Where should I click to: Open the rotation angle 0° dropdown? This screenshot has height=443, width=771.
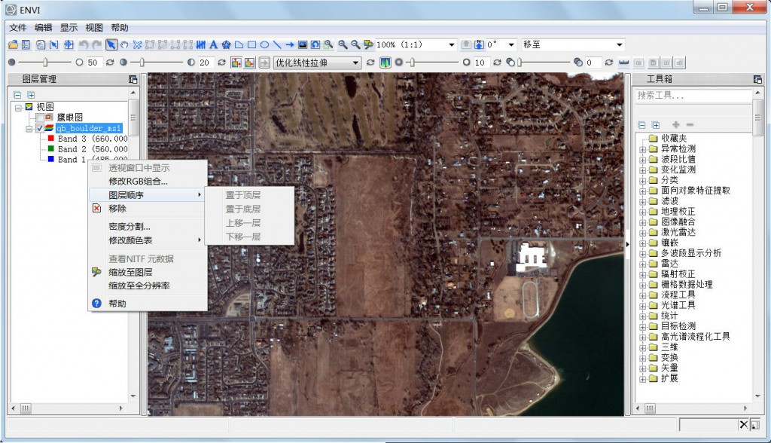[511, 44]
